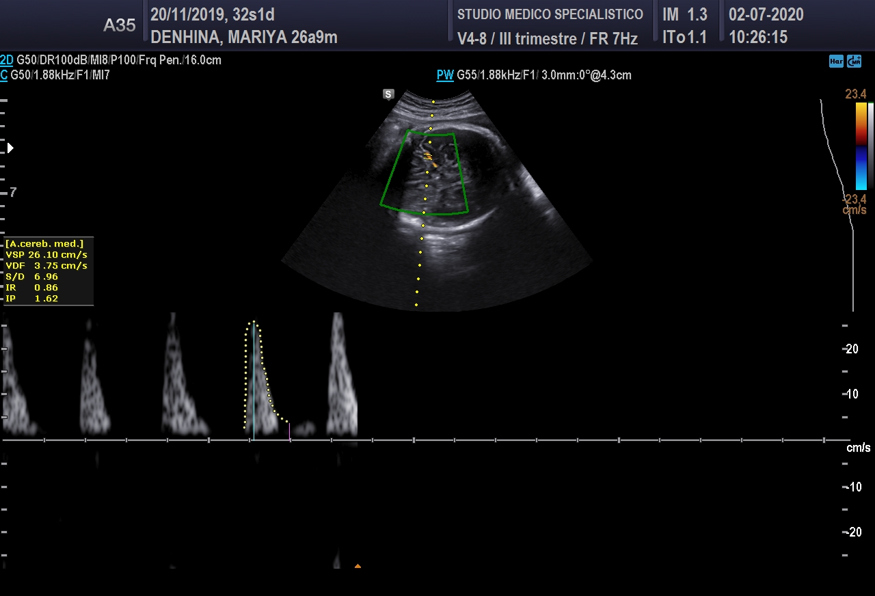Select the C color mode label
875x596 pixels.
pyautogui.click(x=4, y=75)
